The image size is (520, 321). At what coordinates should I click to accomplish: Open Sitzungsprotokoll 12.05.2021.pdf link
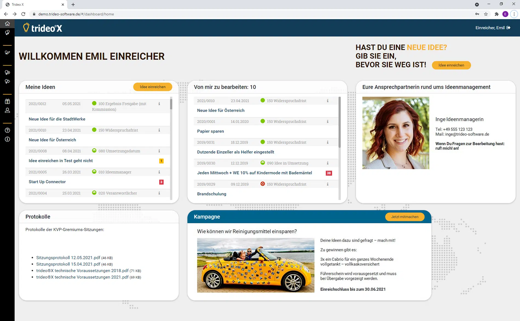pyautogui.click(x=68, y=258)
